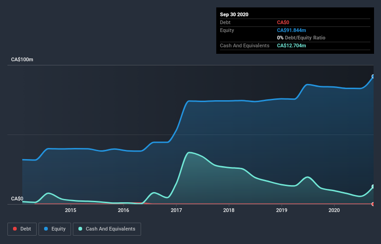Click the CA$91.844m equity value
The height and width of the screenshot is (244, 381).
point(291,30)
